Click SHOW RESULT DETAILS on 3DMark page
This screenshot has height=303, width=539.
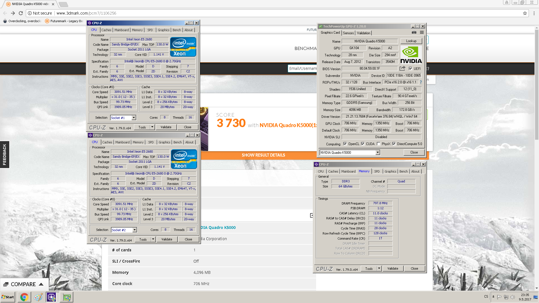coord(263,155)
